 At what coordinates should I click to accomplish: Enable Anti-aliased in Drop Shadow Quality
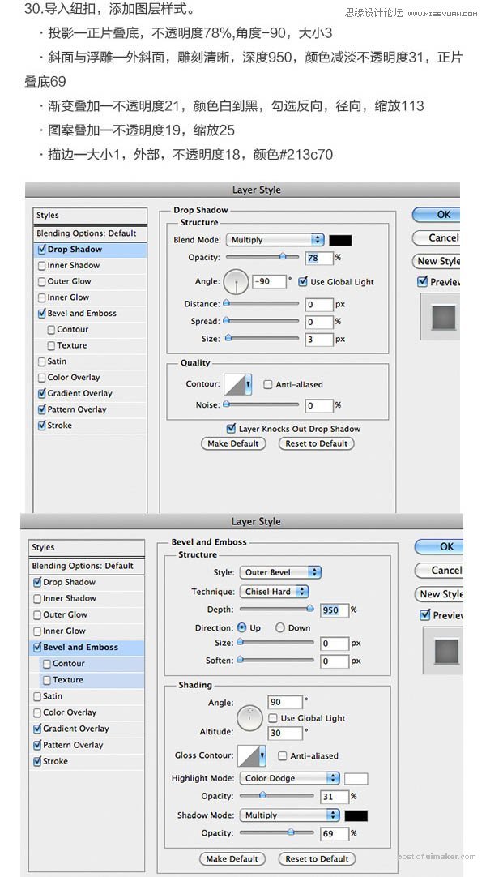point(267,385)
